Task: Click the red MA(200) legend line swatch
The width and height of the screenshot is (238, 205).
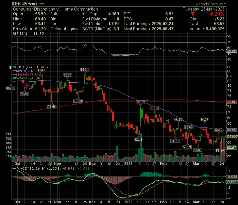Action: tap(14, 74)
